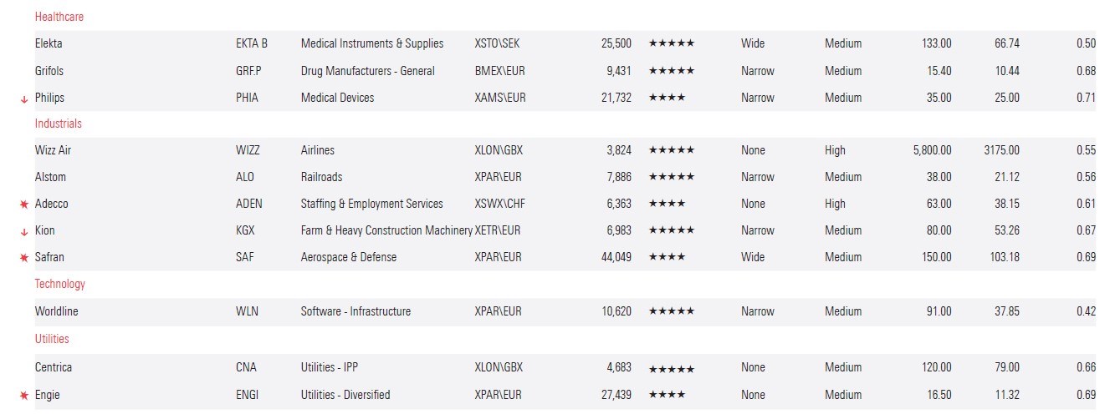Click Wizz Air's five-star rating
The width and height of the screenshot is (1105, 414).
point(671,150)
